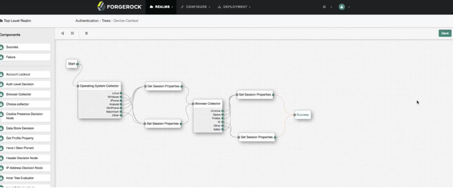Select the Success component in the list
The width and height of the screenshot is (453, 191).
(x=25, y=47)
